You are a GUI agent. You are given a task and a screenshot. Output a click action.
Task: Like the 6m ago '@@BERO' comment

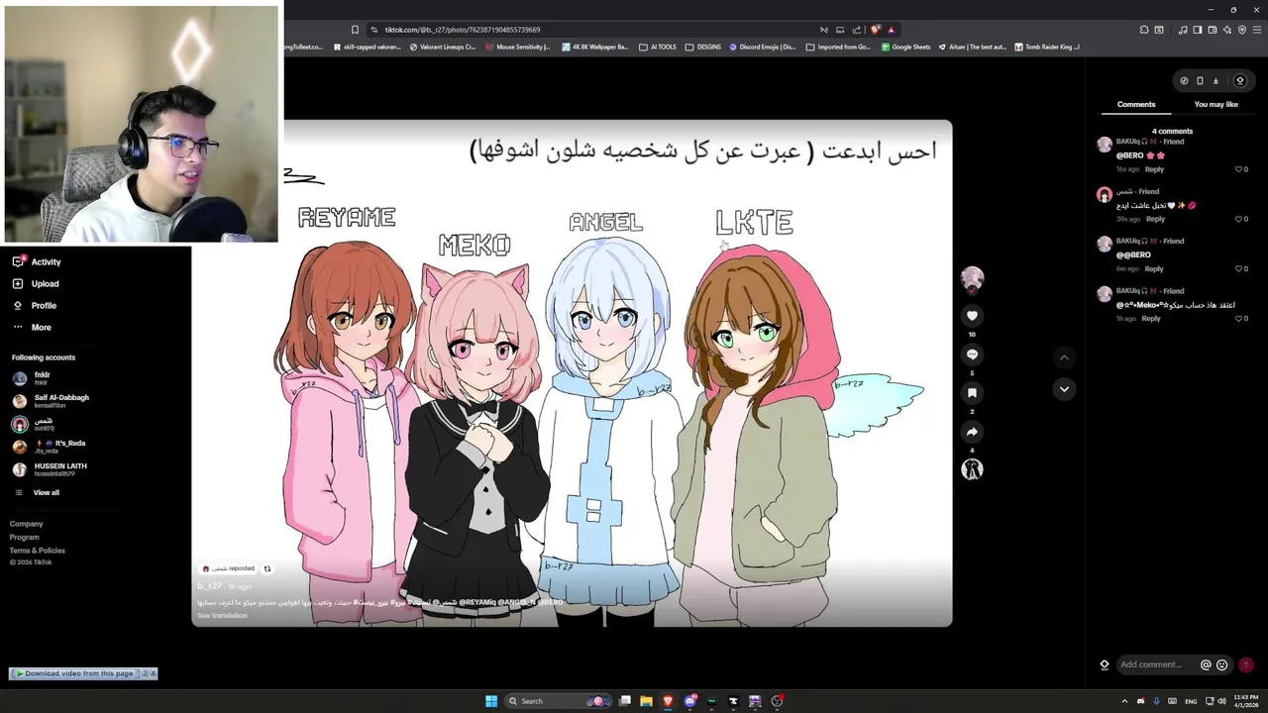coord(1240,268)
